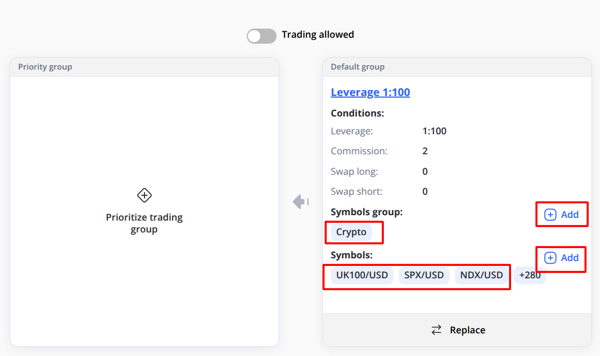Select the Crypto symbols group chip
Screen dimensions: 600x356
(351, 232)
